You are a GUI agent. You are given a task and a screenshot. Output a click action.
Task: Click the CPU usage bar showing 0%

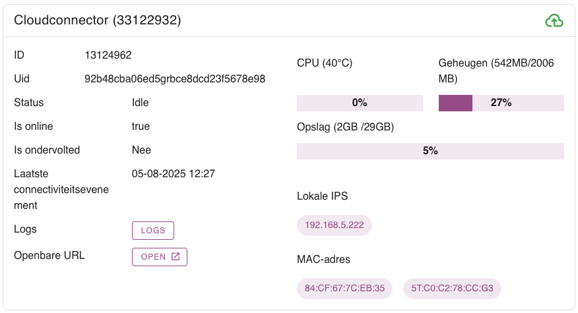[x=360, y=103]
